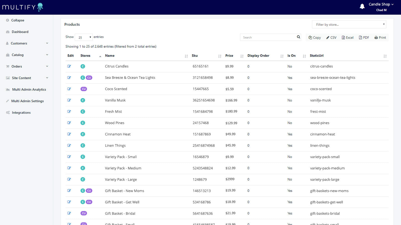Click the Integrations gear icon in sidebar
Image resolution: width=401 pixels, height=225 pixels.
click(8, 112)
